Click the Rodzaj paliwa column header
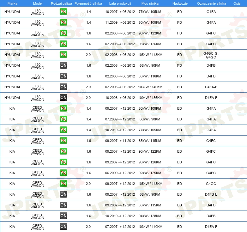247x232 pixels. click(61, 3)
